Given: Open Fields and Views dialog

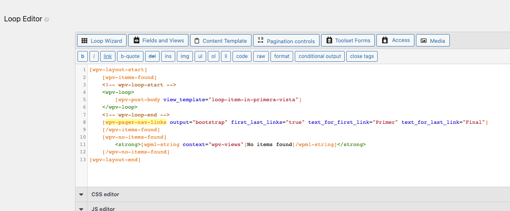Looking at the screenshot, I should click(x=158, y=40).
